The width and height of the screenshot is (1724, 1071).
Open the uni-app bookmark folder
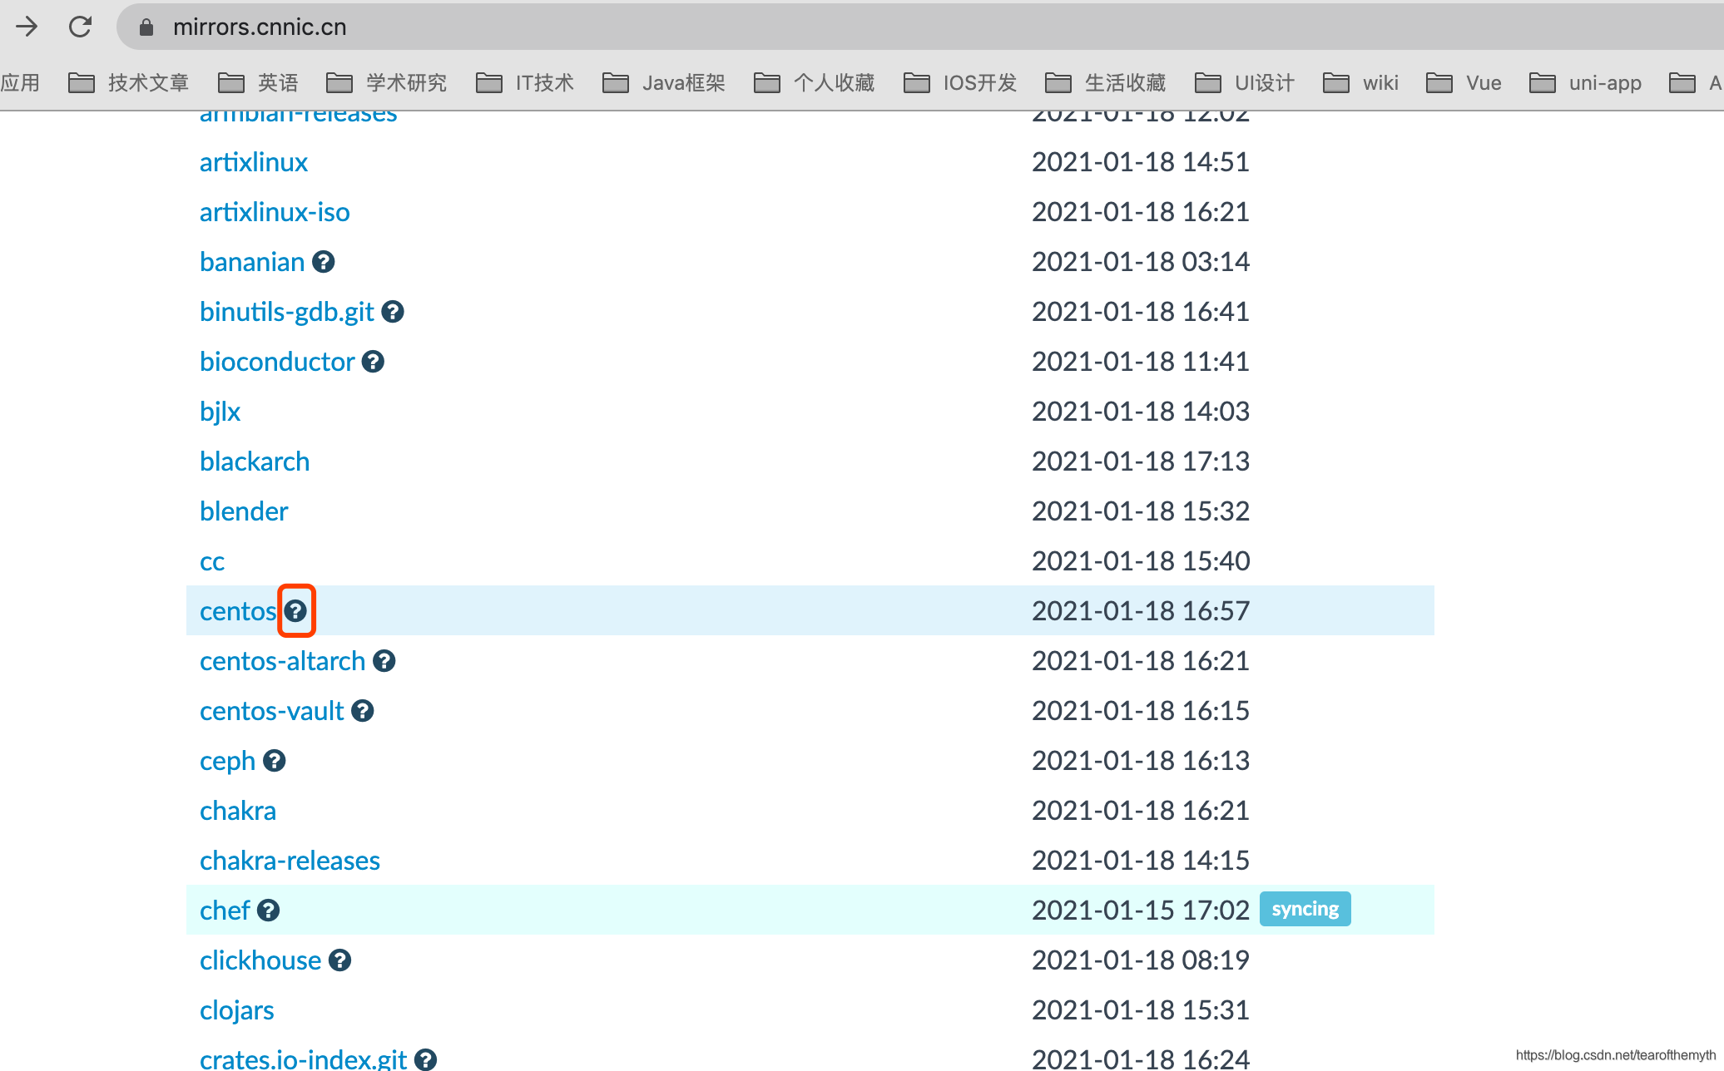pyautogui.click(x=1586, y=83)
